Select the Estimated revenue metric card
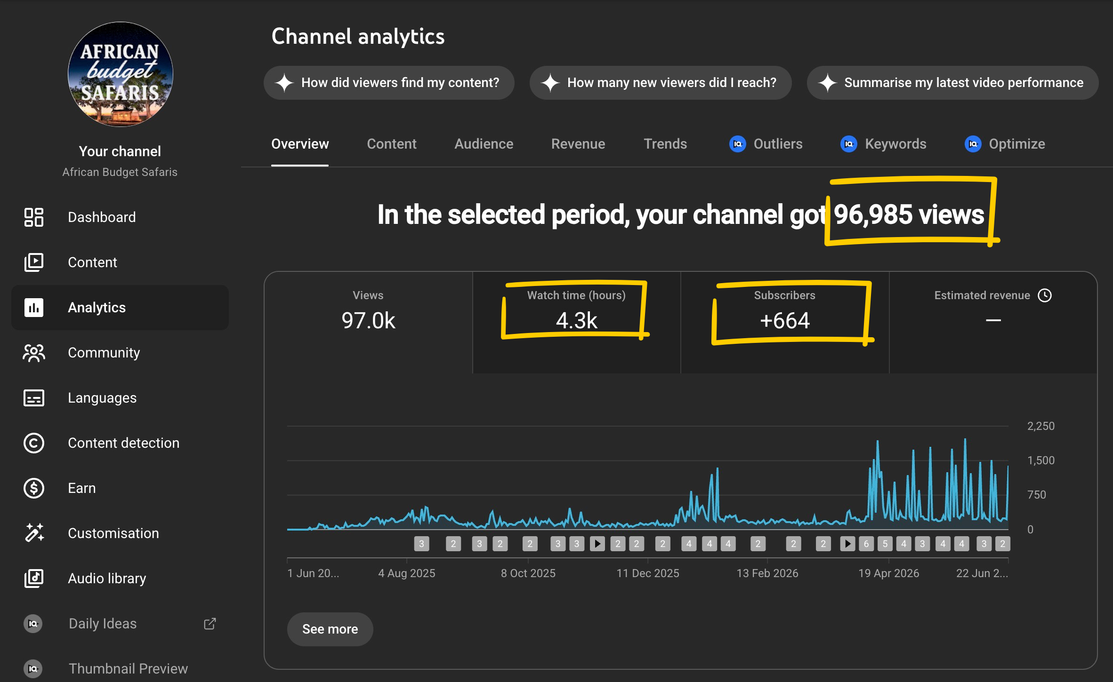The height and width of the screenshot is (682, 1113). coord(993,323)
